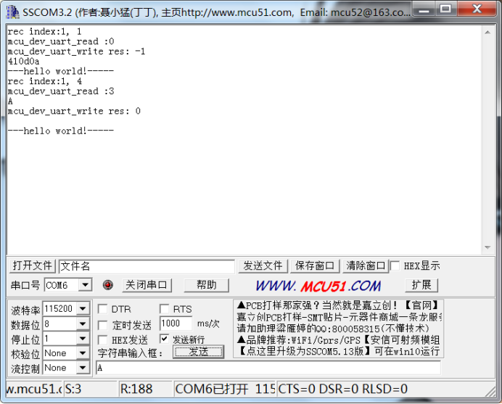502x404 pixels.
Task: Click the 1000 ms interval input field
Action: [x=176, y=323]
